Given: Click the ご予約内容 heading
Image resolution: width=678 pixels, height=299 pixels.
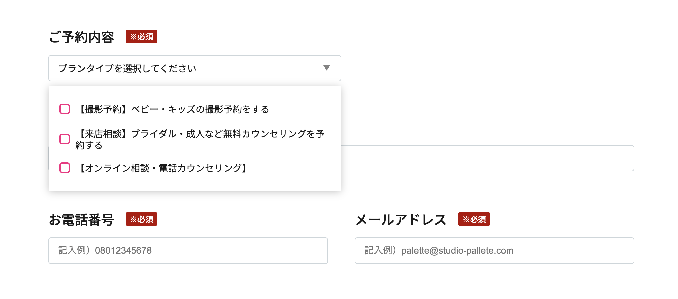Looking at the screenshot, I should (x=82, y=37).
